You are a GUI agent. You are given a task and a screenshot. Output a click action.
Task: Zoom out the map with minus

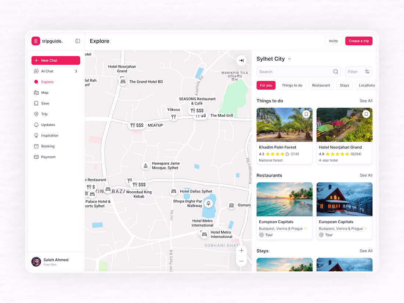click(241, 261)
